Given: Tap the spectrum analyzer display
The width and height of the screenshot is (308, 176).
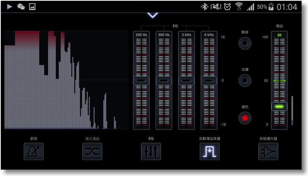Looking at the screenshot, I should click(x=66, y=80).
